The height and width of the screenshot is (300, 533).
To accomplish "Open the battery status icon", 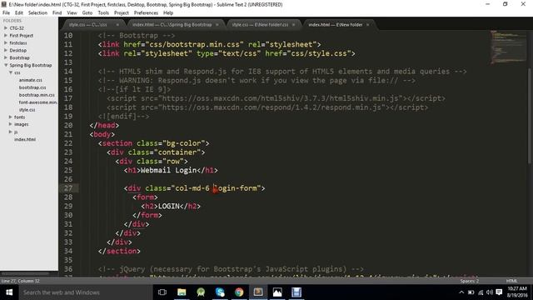I will [471, 292].
